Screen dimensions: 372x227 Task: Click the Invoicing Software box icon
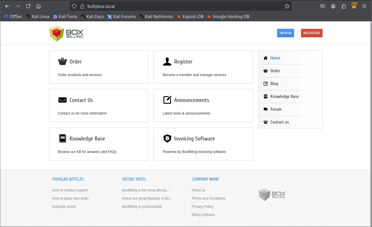tap(167, 138)
